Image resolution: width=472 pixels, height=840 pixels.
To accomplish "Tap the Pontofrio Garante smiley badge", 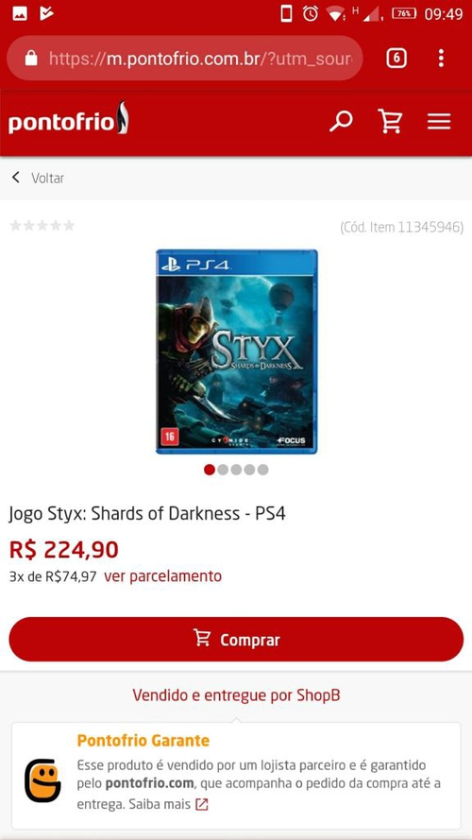I will coord(42,780).
